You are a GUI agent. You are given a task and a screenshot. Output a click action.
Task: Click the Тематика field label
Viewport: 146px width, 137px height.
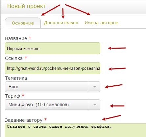[16, 78]
